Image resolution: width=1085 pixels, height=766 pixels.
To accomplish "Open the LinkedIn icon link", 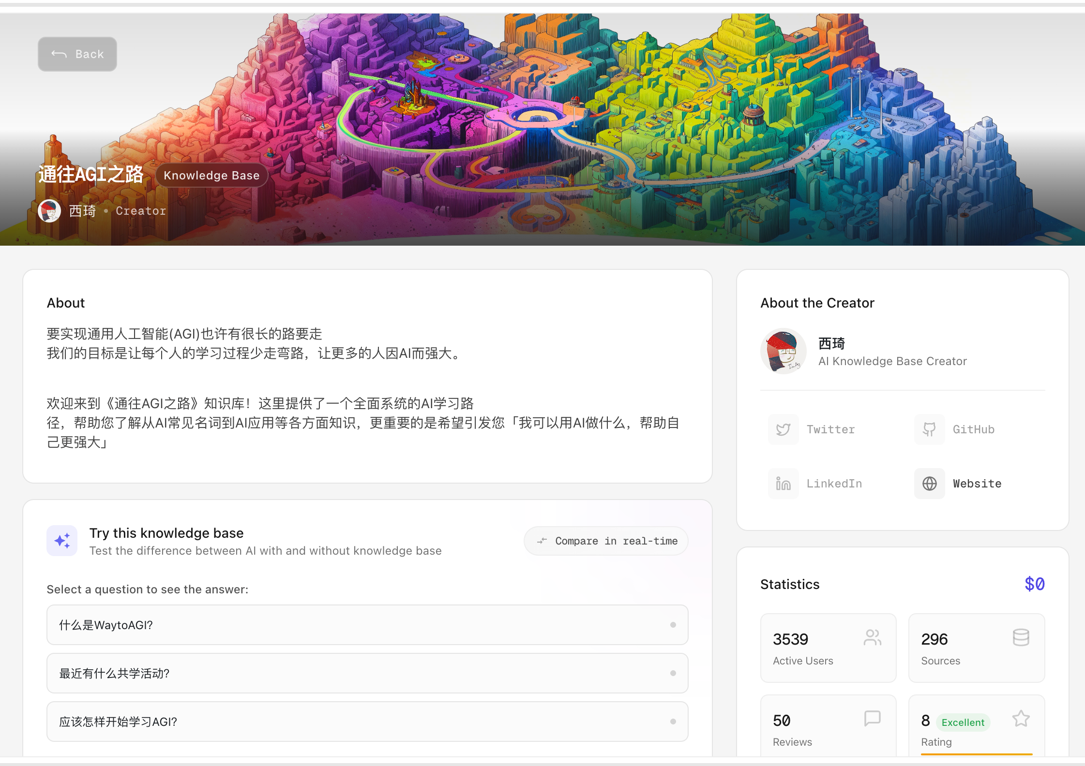I will coord(784,484).
